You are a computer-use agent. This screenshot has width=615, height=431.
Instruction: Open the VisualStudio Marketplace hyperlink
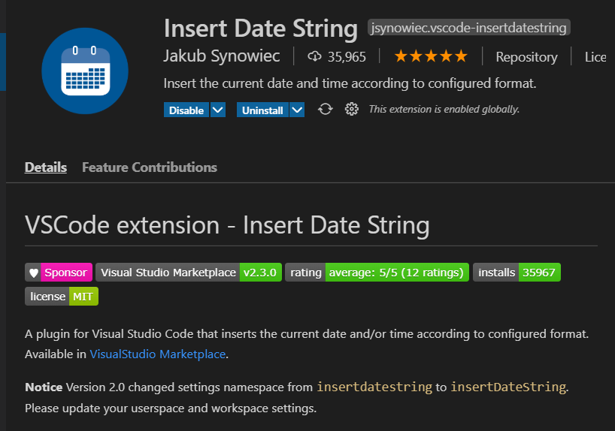[x=158, y=354]
